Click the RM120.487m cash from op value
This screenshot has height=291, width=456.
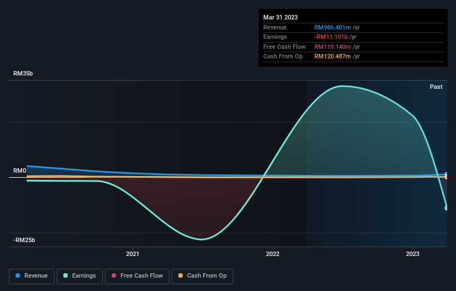[332, 57]
